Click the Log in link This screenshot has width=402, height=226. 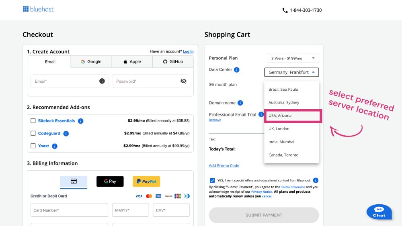pyautogui.click(x=188, y=51)
